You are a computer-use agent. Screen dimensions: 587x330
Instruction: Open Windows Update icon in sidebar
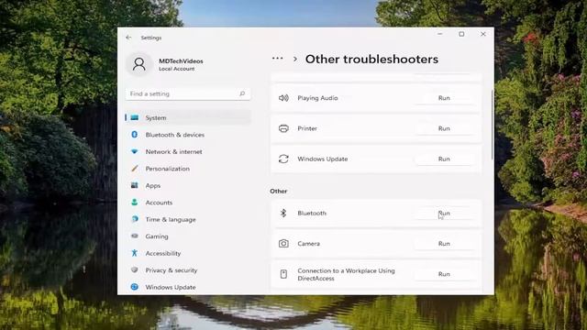tap(135, 287)
